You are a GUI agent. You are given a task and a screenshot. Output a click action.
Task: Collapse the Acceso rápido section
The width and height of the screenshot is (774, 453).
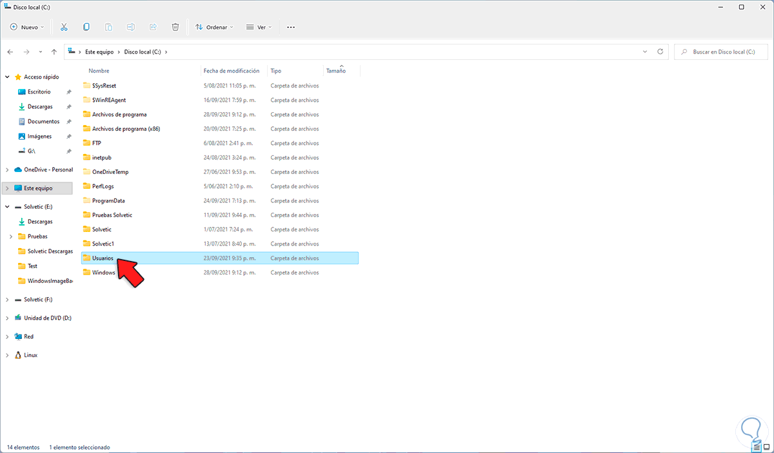[x=7, y=77]
